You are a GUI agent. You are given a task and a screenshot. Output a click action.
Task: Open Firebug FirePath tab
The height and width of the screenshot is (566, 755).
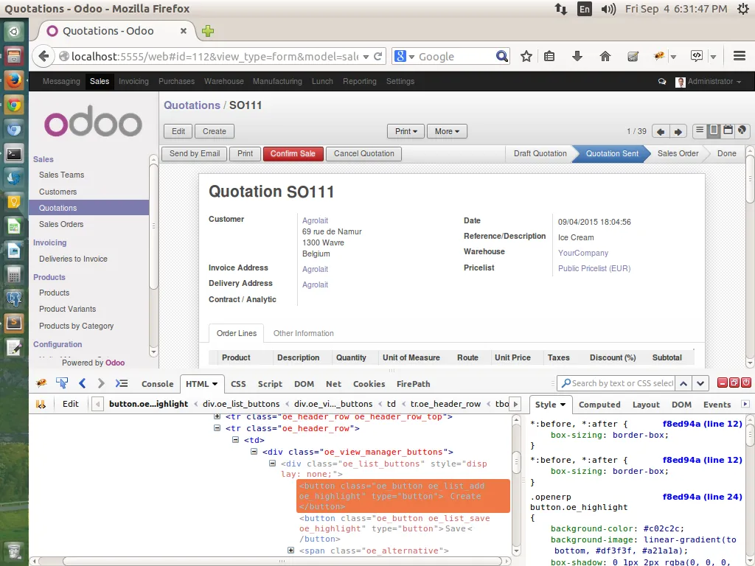(413, 383)
